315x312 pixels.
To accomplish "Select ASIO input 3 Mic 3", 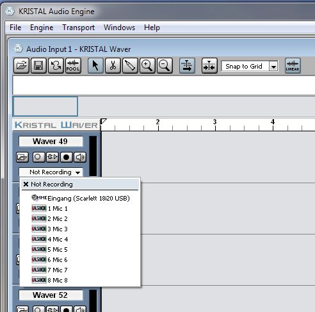I will click(80, 229).
